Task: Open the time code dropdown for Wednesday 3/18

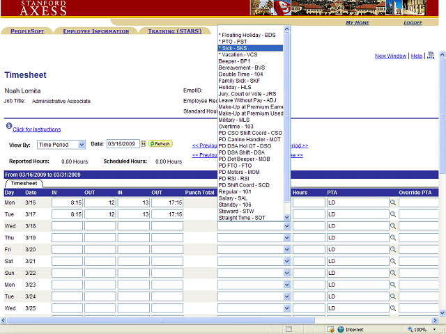Action: pos(286,226)
